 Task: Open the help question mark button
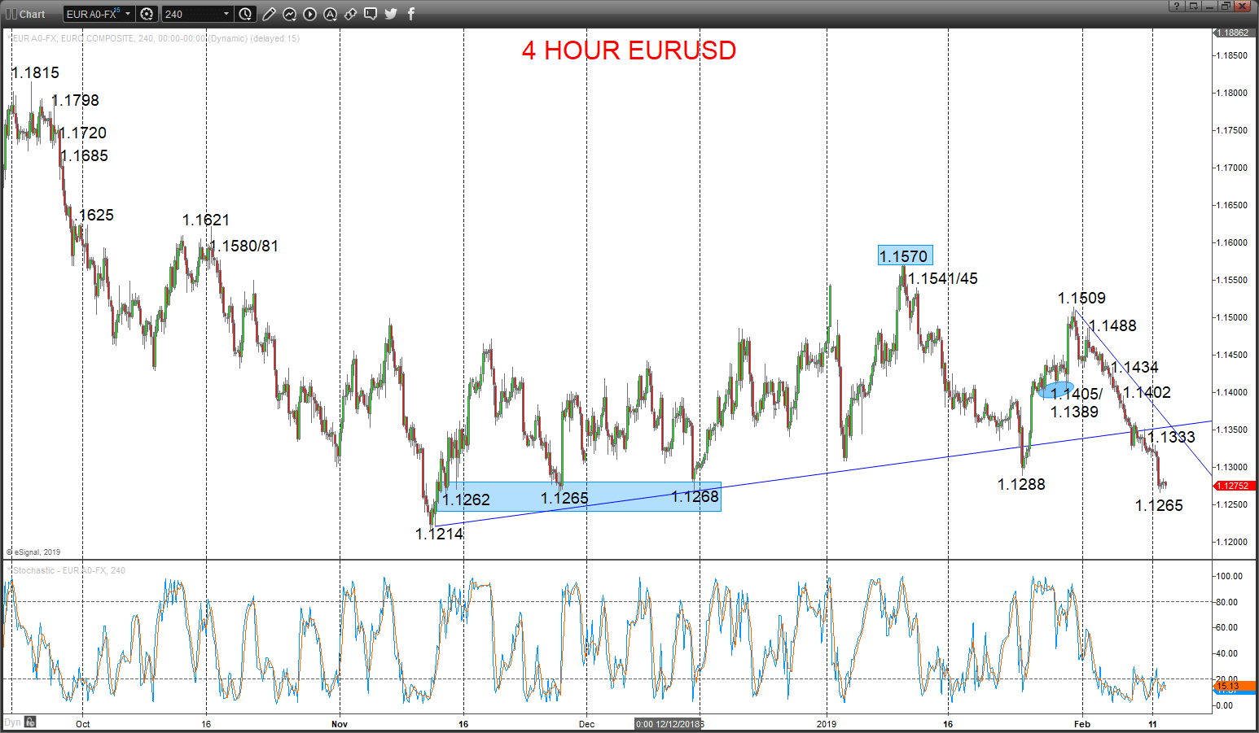[x=1177, y=6]
